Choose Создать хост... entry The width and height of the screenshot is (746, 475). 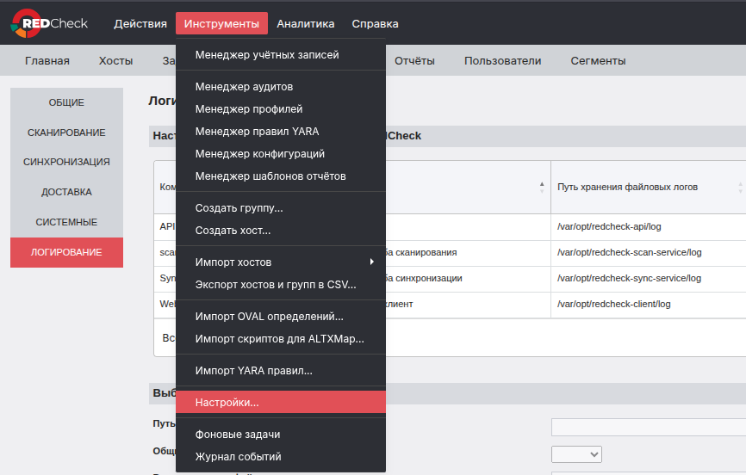(x=281, y=230)
